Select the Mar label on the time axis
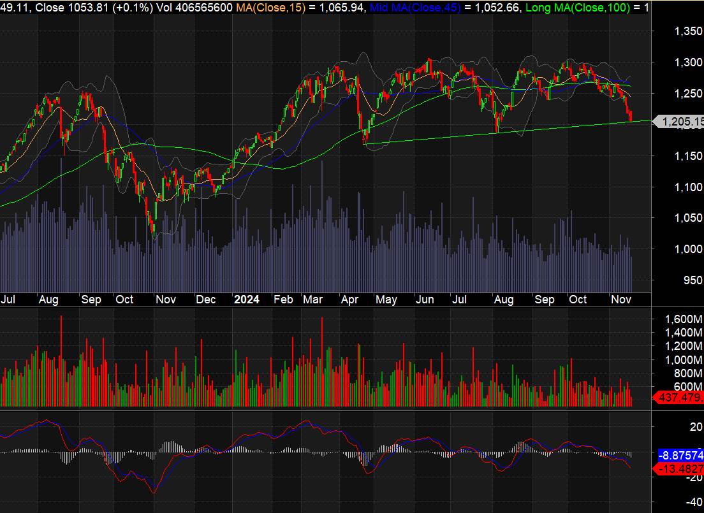The image size is (704, 513). (312, 300)
